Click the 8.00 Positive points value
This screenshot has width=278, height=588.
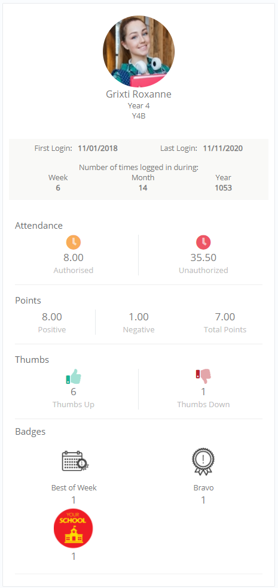tap(51, 317)
